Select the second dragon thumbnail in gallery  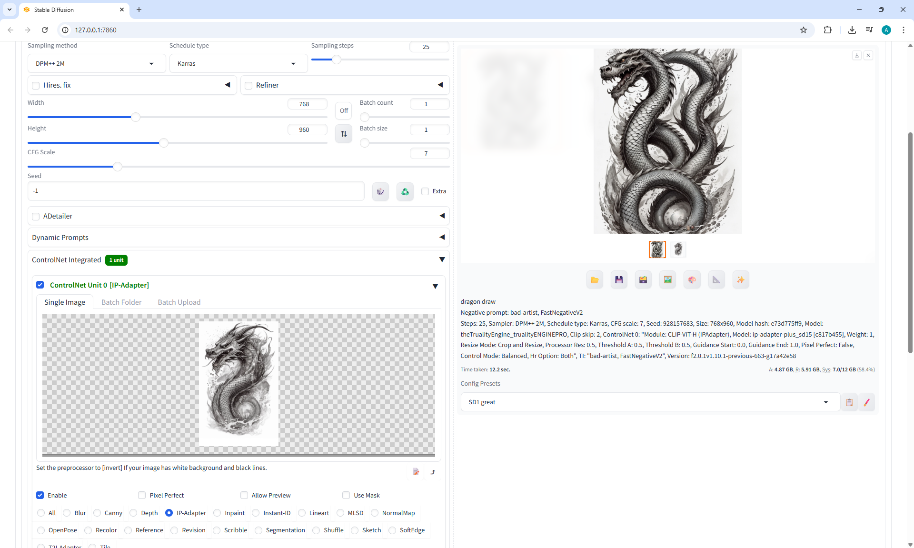pyautogui.click(x=678, y=249)
